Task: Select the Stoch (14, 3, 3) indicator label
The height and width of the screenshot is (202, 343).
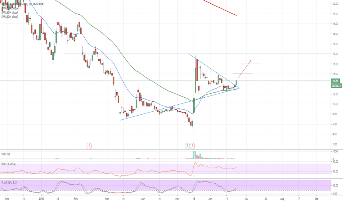Action: (x=10, y=182)
